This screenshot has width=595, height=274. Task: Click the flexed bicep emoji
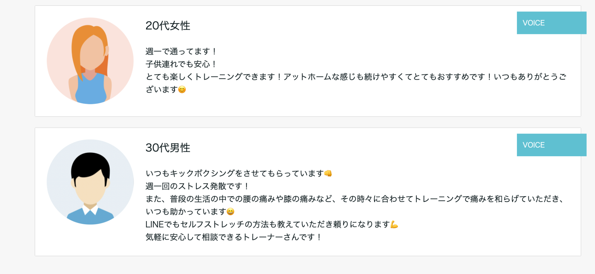point(394,225)
